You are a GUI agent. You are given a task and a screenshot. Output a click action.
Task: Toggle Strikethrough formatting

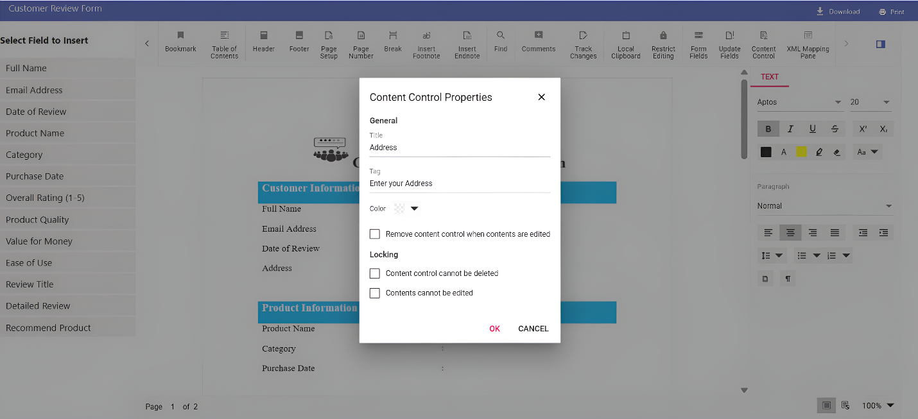[835, 129]
